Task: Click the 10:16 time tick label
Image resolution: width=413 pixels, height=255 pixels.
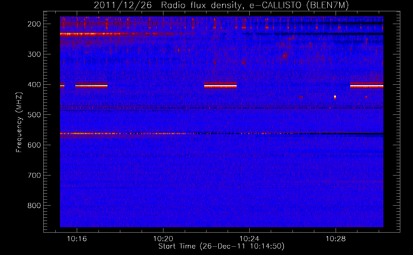Action: [77, 239]
